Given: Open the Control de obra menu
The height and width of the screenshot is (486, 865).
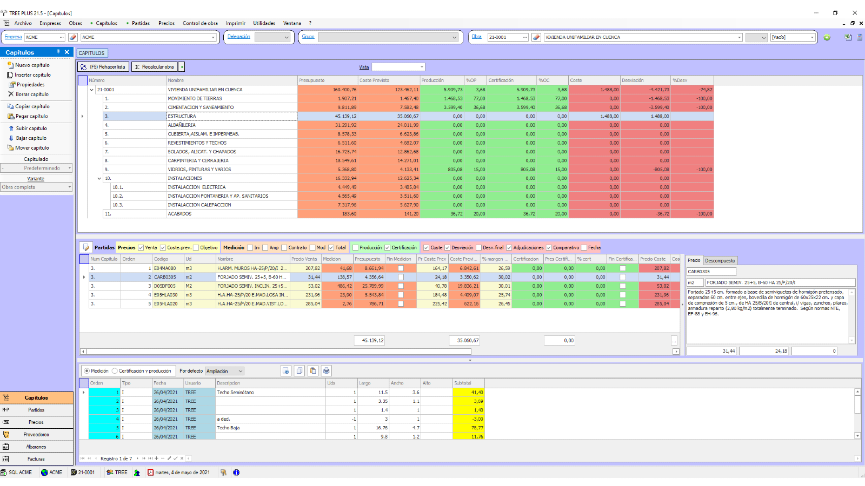Looking at the screenshot, I should [200, 23].
